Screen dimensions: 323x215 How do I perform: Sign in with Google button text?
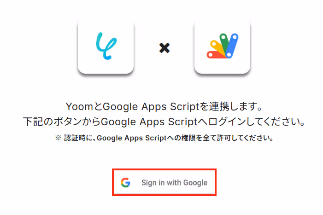pyautogui.click(x=174, y=183)
